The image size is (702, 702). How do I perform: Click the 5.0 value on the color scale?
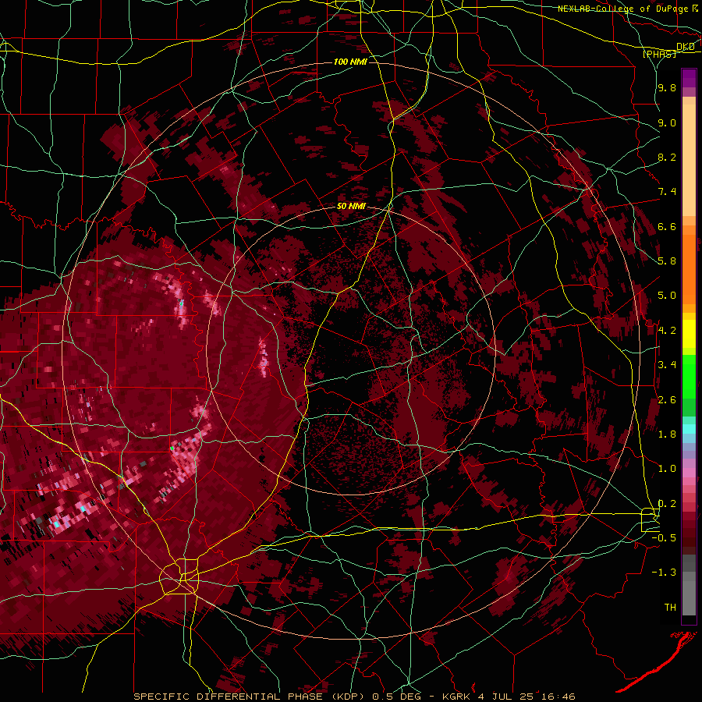tap(667, 296)
